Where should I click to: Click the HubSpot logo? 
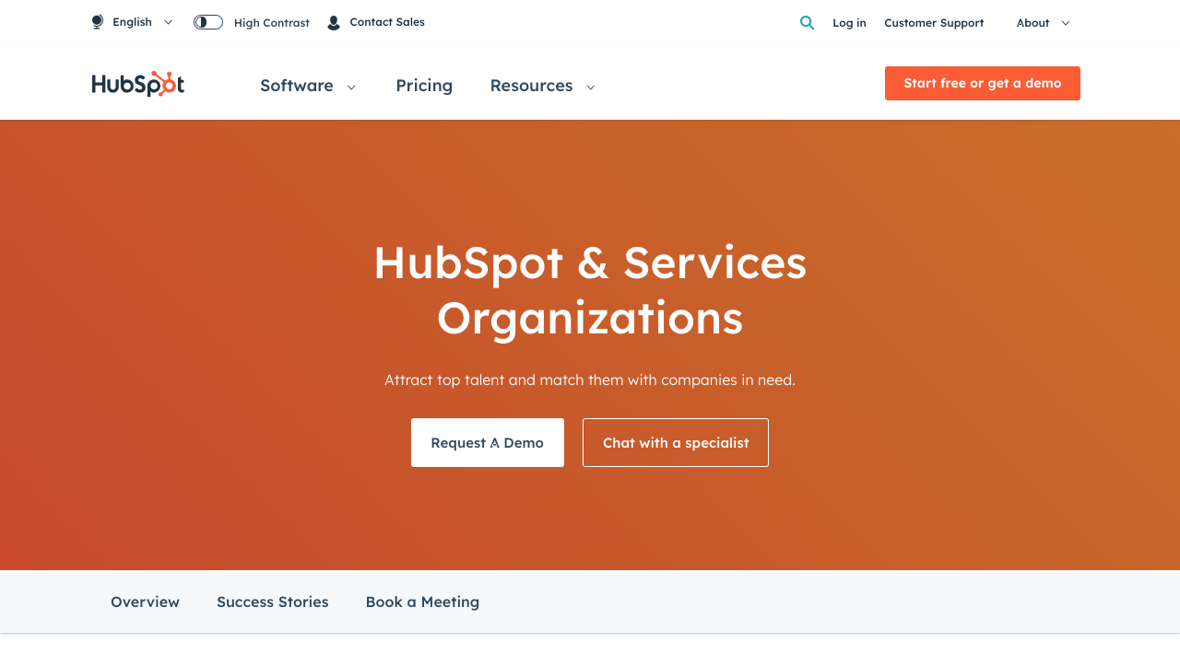click(138, 84)
